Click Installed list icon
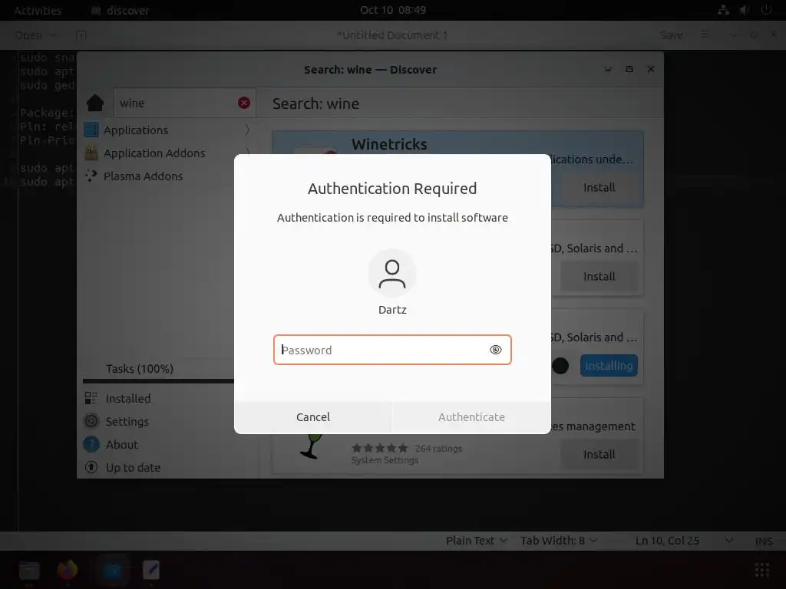The height and width of the screenshot is (589, 786). pyautogui.click(x=91, y=398)
